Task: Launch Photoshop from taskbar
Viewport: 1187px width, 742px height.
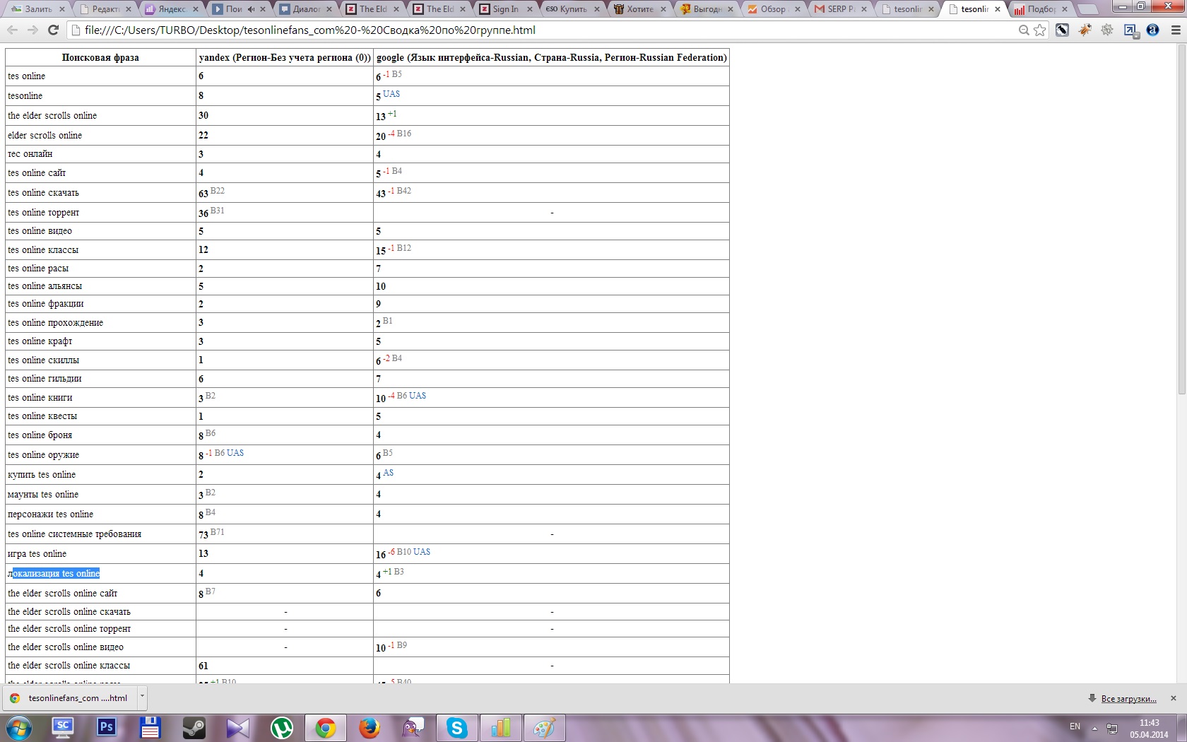Action: click(107, 727)
